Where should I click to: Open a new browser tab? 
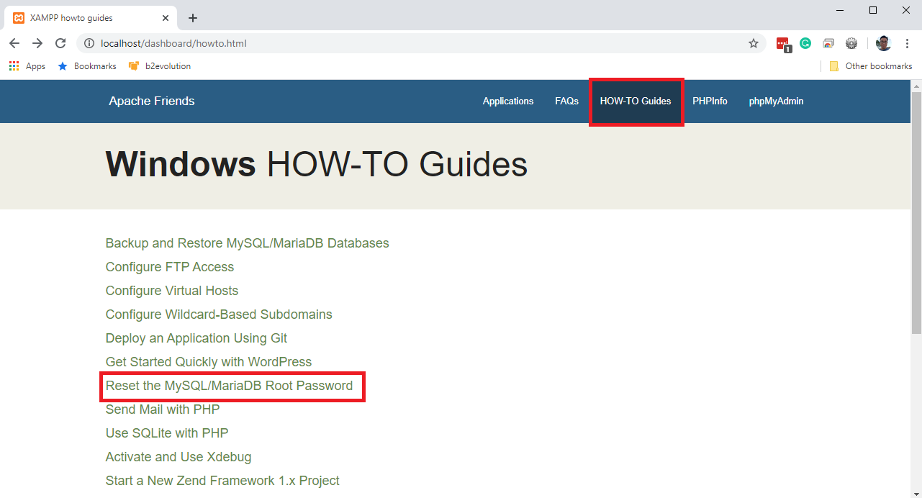pos(192,18)
